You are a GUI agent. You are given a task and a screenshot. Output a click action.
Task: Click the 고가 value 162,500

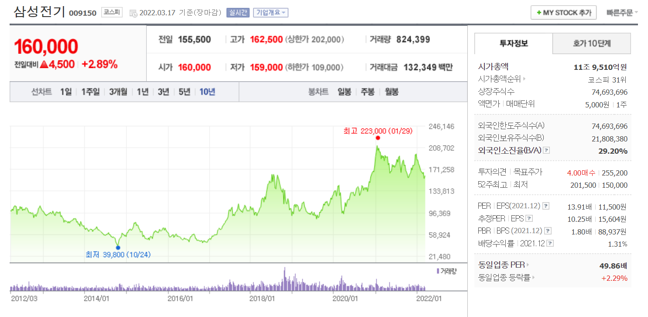[x=266, y=40]
